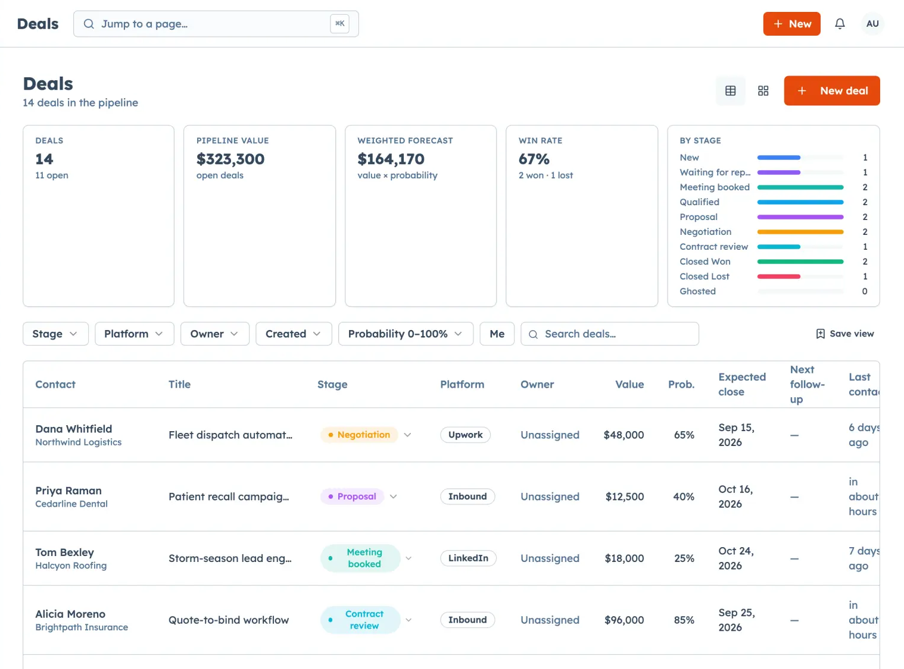This screenshot has height=669, width=904.
Task: Click the Negotiation stage progress bar
Action: pyautogui.click(x=800, y=232)
